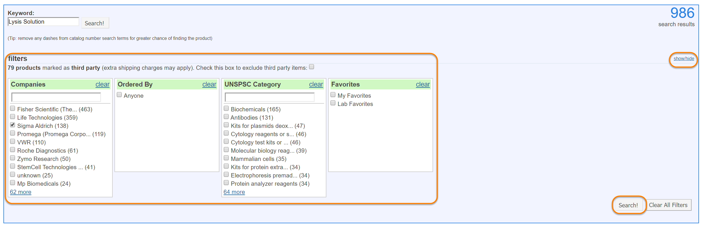Clear the Ordered By filter

tap(209, 85)
